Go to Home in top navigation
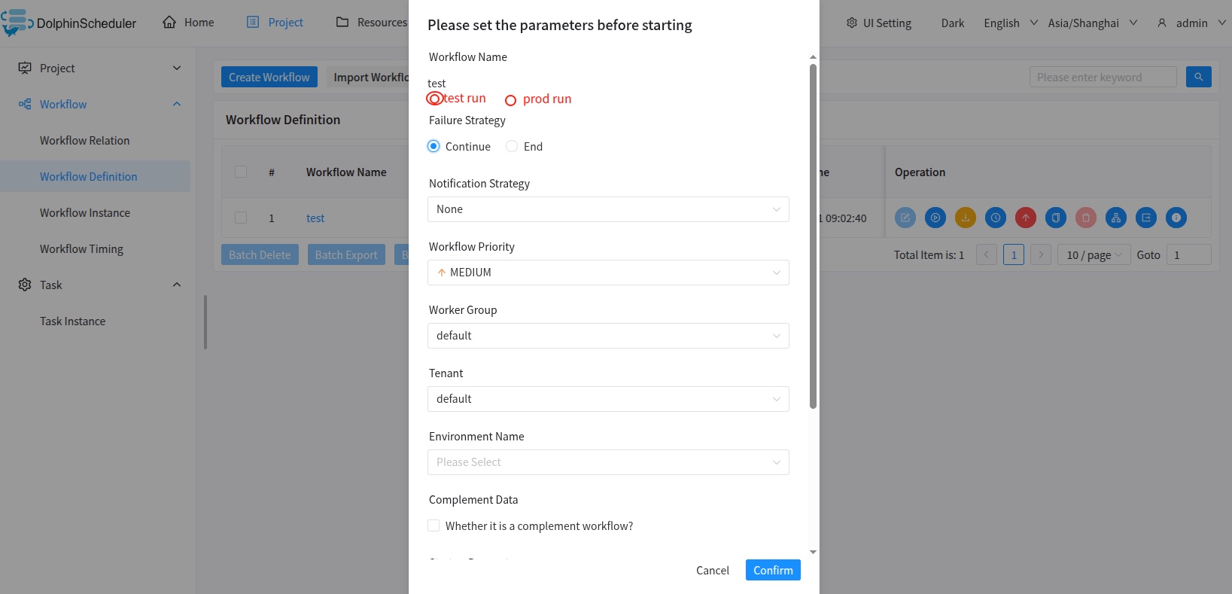Image resolution: width=1232 pixels, height=594 pixels. 188,23
